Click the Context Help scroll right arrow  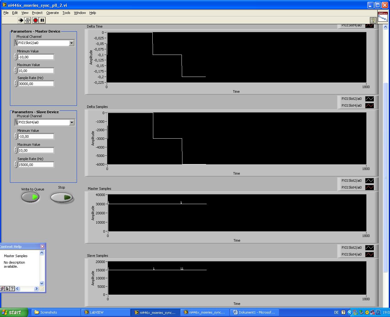[36, 288]
